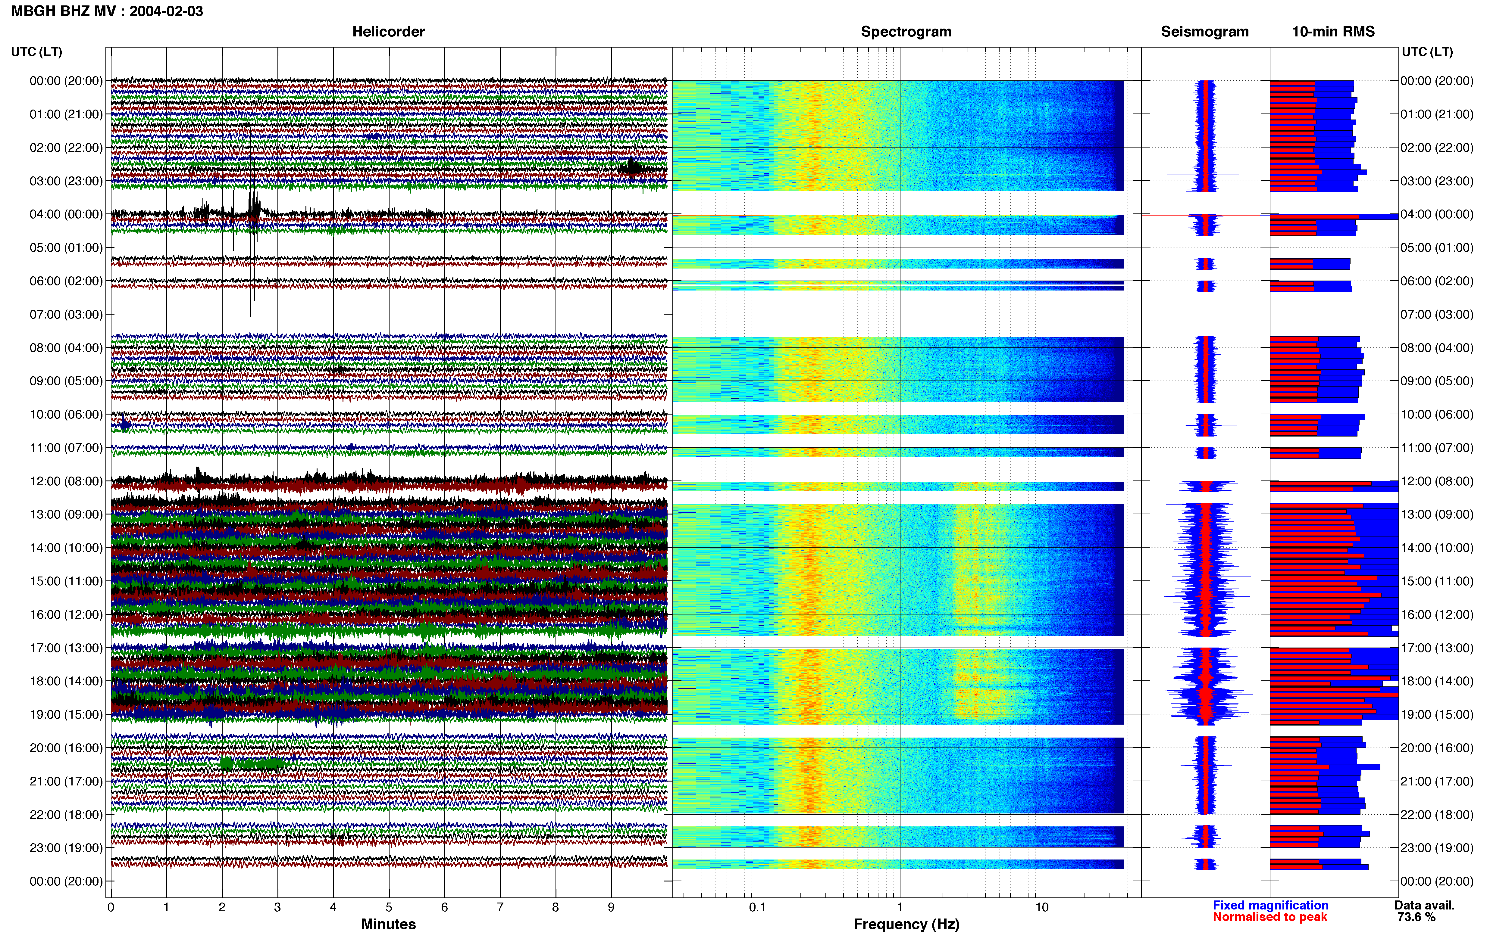This screenshot has height=945, width=1512.
Task: Click the Data avail. label
Action: click(1424, 905)
